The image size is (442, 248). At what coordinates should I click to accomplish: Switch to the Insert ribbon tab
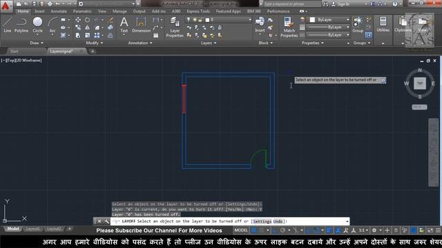(x=39, y=11)
